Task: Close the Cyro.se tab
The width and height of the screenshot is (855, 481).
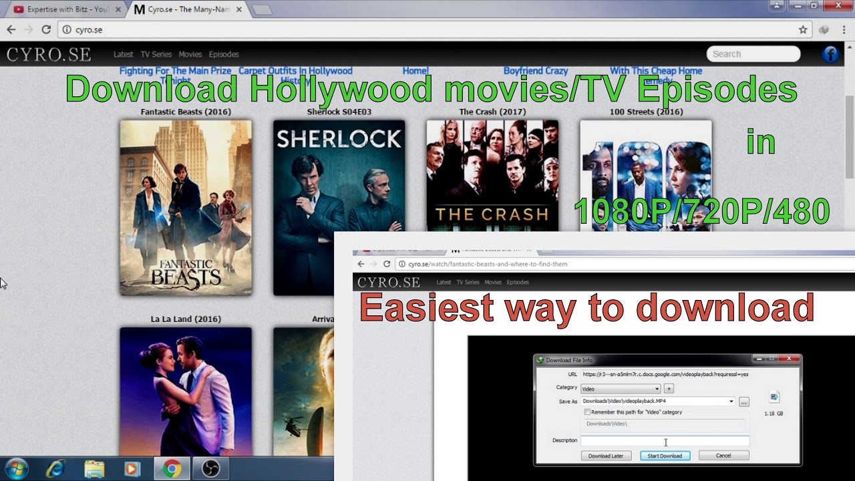Action: [x=239, y=9]
